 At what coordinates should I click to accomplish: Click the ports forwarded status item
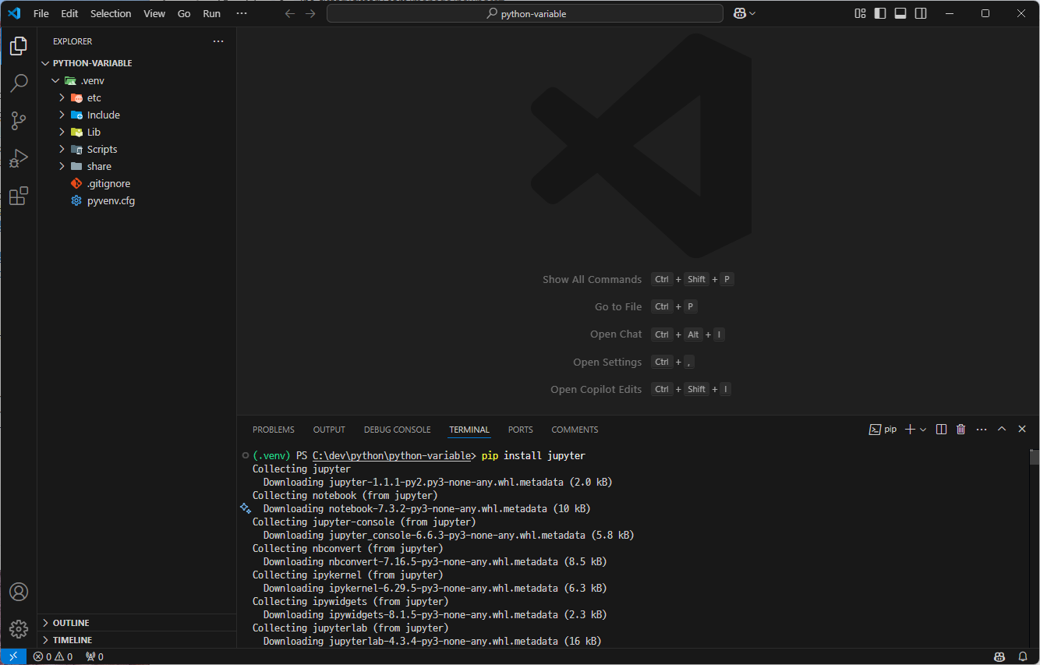click(x=94, y=656)
